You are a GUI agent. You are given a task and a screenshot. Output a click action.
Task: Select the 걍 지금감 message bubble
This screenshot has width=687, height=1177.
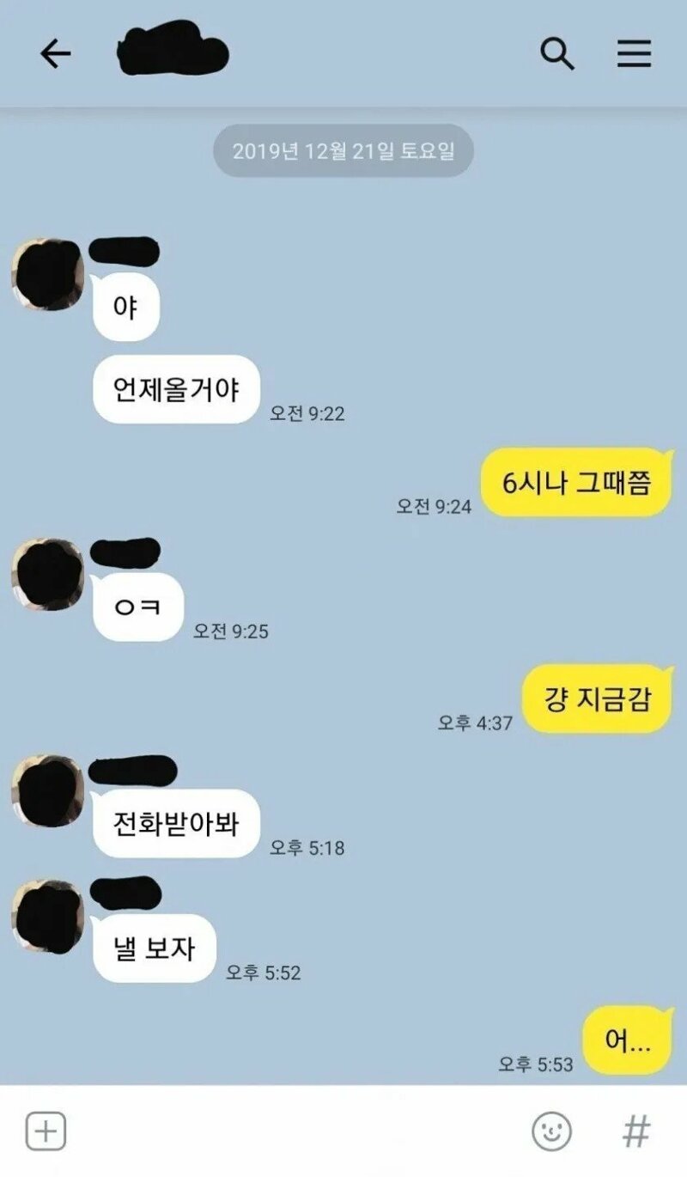pyautogui.click(x=598, y=698)
